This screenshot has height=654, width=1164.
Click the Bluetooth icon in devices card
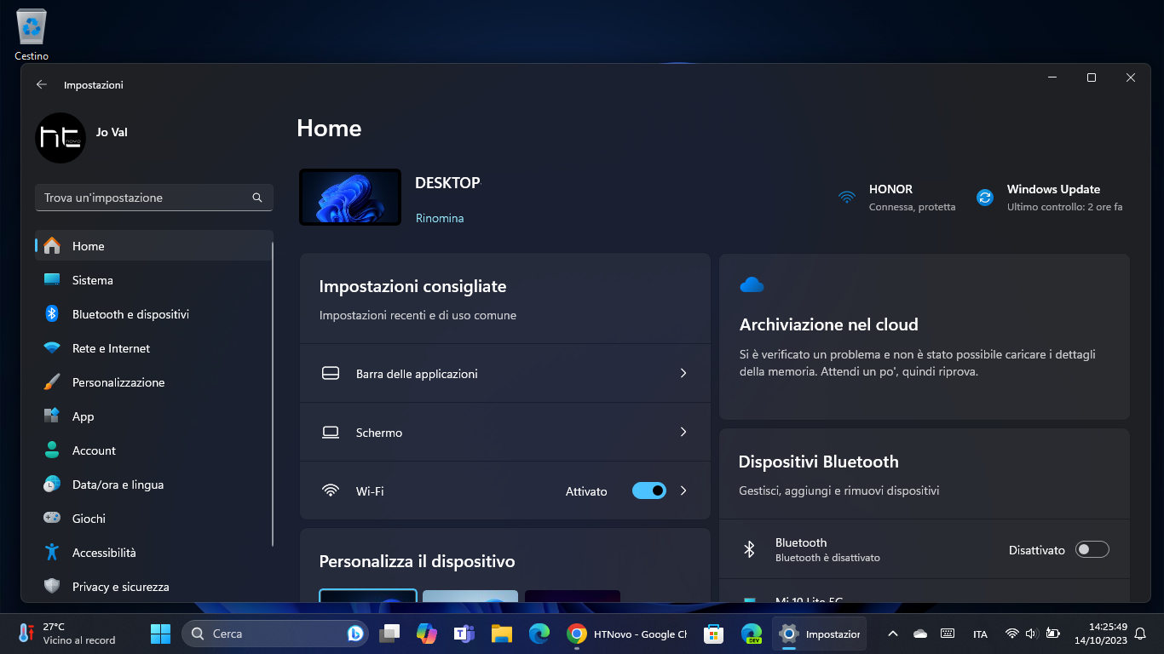(750, 549)
